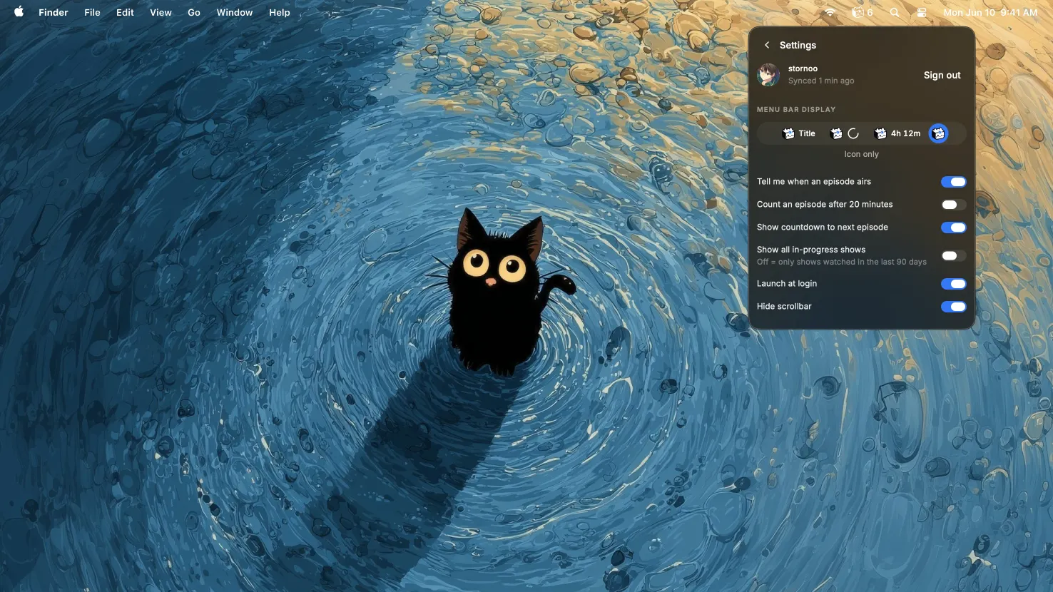The image size is (1053, 592).
Task: Go back using the Settings chevron
Action: pos(767,45)
